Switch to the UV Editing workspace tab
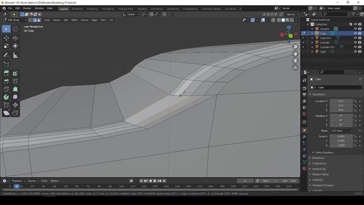This screenshot has width=364, height=205. tap(107, 9)
